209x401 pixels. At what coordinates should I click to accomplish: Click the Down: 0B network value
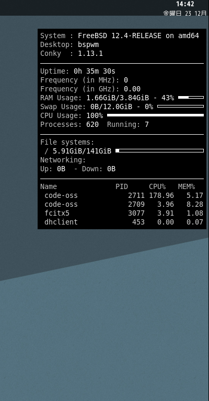pos(98,169)
